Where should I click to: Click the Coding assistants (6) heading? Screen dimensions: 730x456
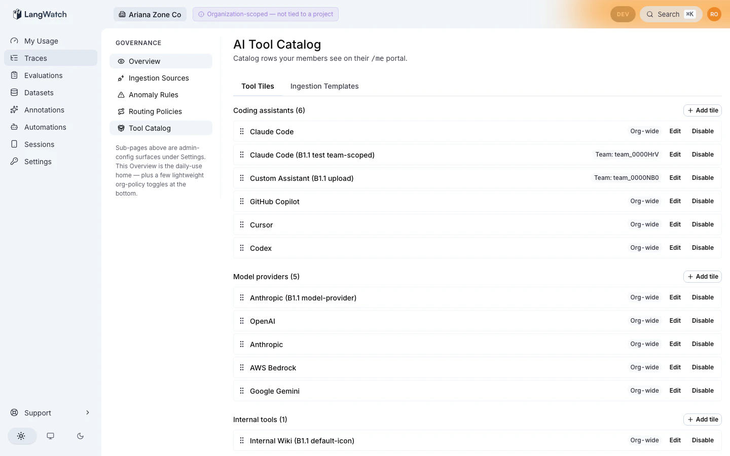pyautogui.click(x=269, y=110)
